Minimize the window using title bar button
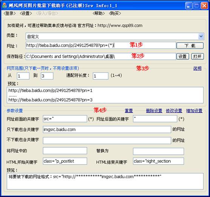210x197 pixels. (x=188, y=6)
